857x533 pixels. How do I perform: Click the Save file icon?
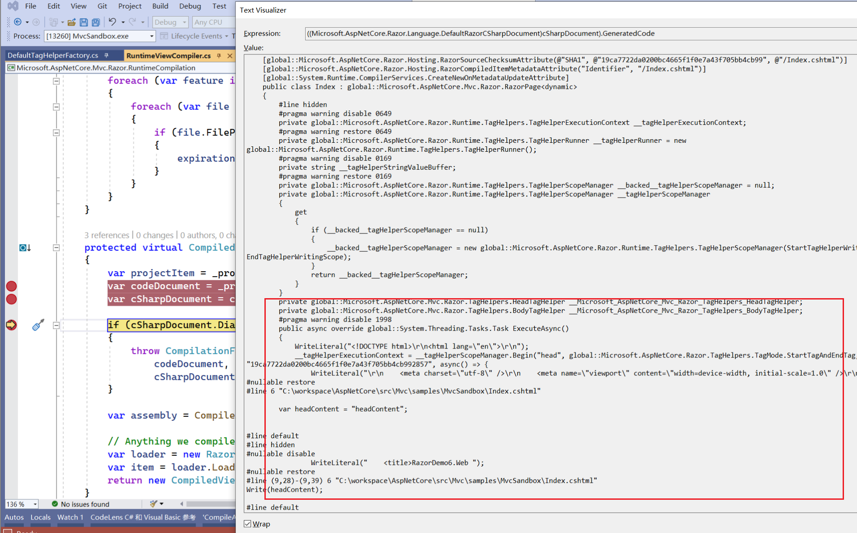click(84, 22)
